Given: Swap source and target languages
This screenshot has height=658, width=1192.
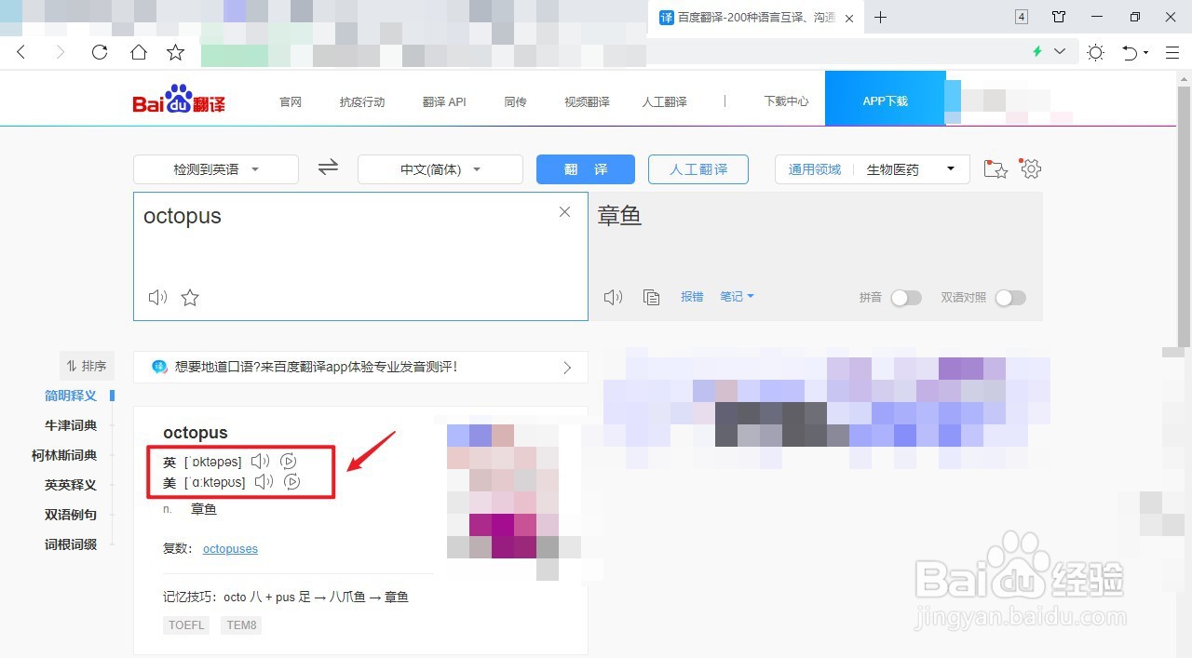Looking at the screenshot, I should click(328, 168).
